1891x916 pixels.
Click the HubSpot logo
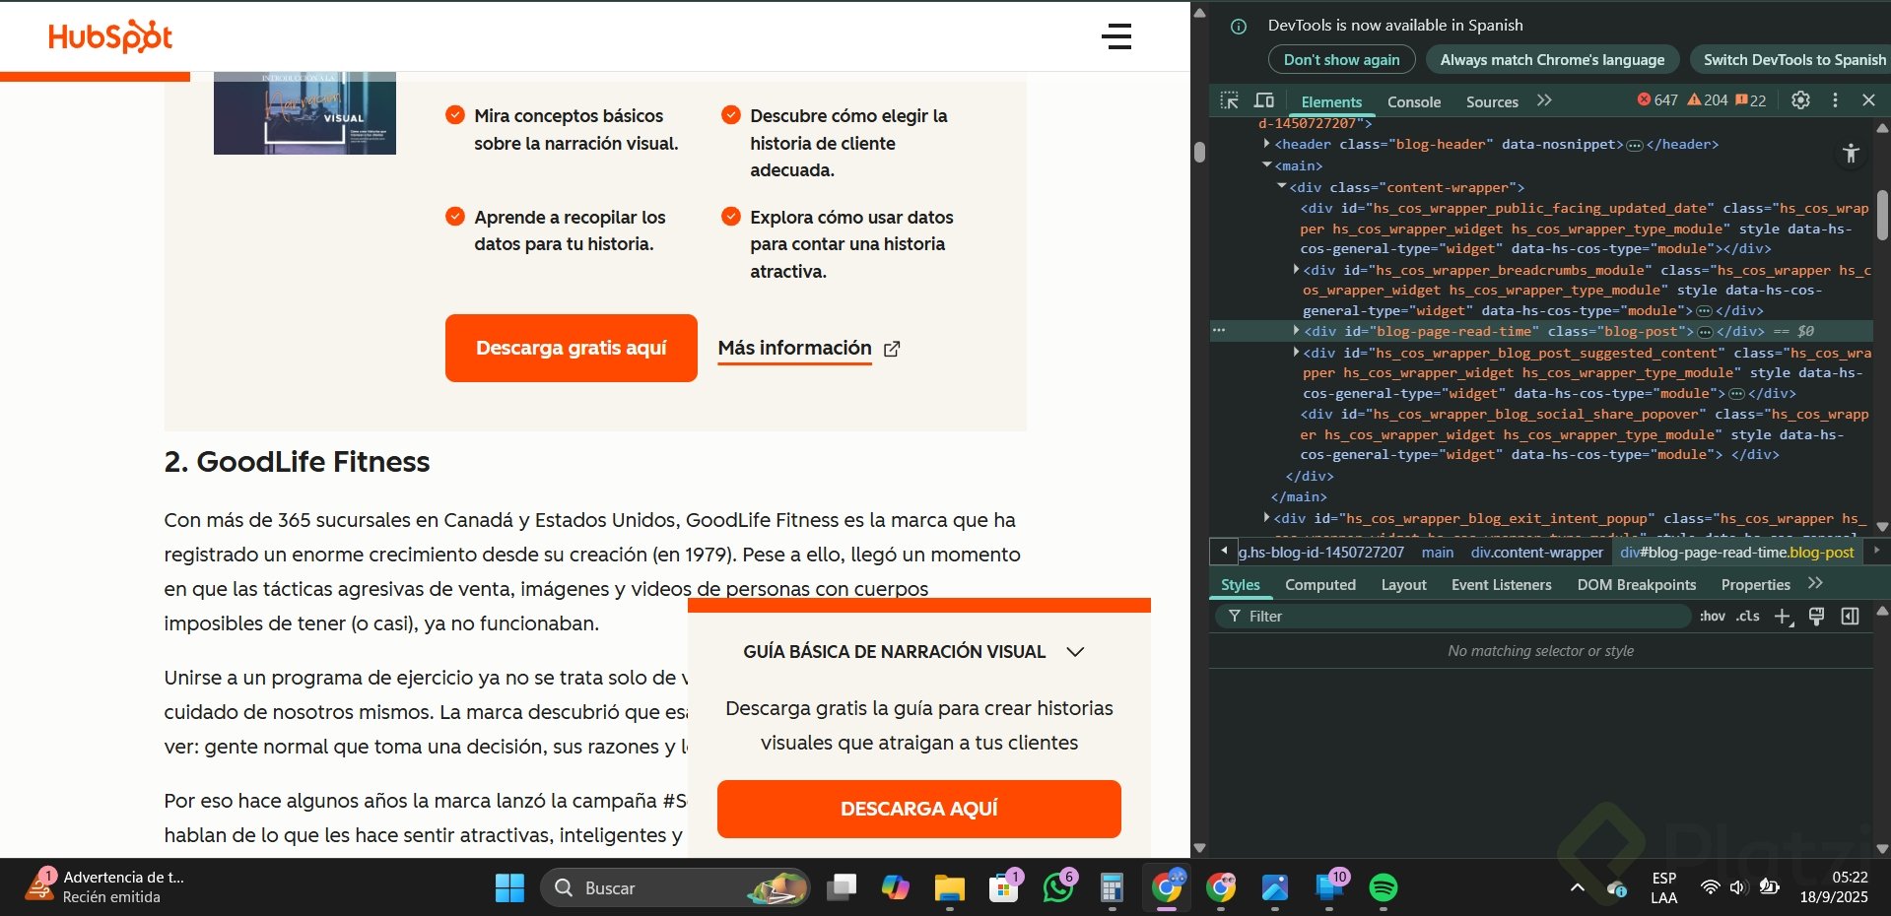tap(110, 37)
